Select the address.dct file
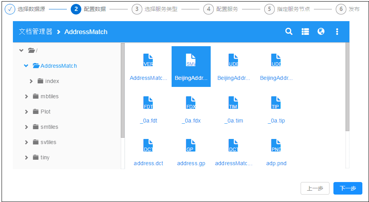The image size is (369, 202). pos(148,151)
